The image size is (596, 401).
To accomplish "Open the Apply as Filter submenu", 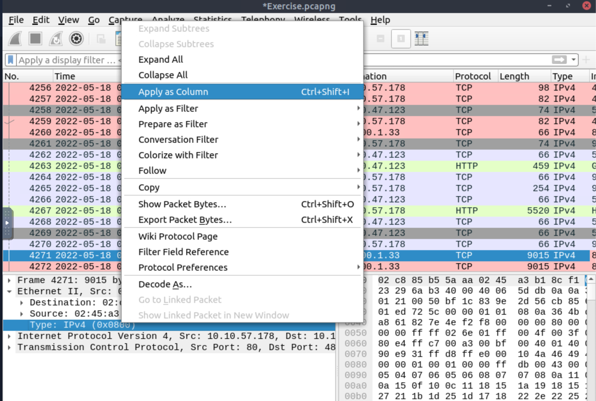I will [168, 109].
